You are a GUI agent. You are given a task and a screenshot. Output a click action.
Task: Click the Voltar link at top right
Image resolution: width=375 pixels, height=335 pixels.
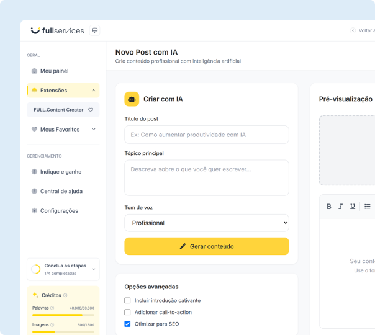[x=363, y=30]
